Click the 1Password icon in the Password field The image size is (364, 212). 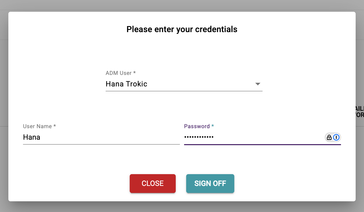click(336, 137)
